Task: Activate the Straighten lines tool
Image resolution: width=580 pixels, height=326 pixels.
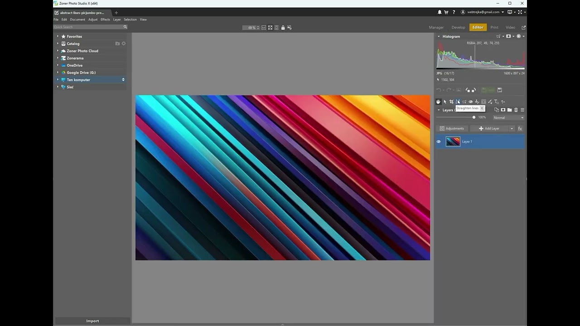Action: pyautogui.click(x=458, y=102)
